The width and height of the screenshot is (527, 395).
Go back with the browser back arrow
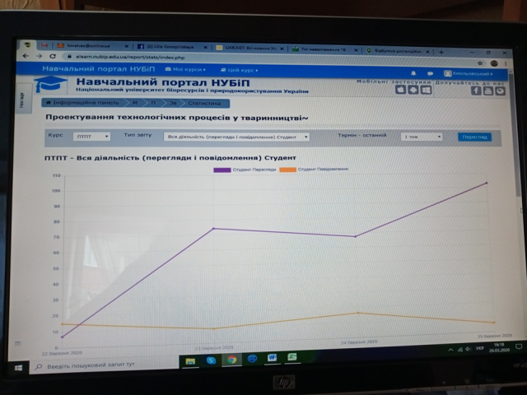pyautogui.click(x=26, y=56)
